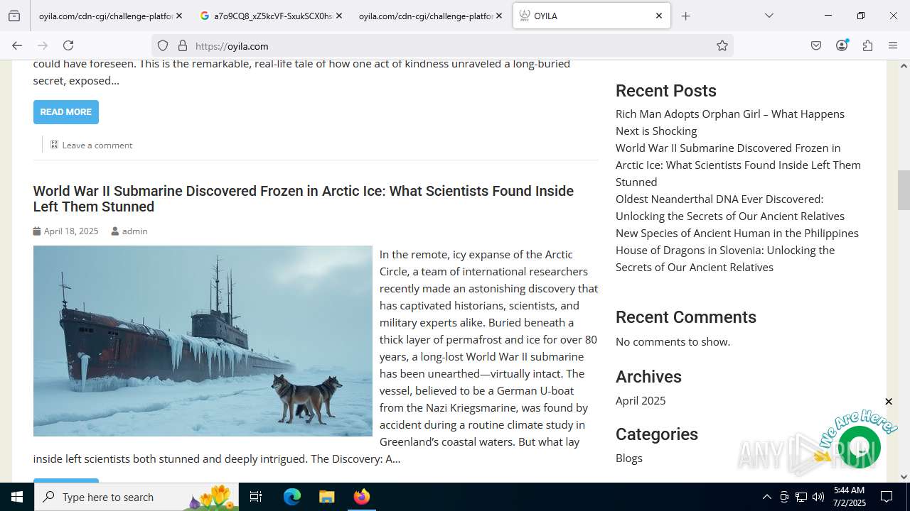910x511 pixels.
Task: Click the Firefox View icon in tab bar
Action: pyautogui.click(x=14, y=16)
